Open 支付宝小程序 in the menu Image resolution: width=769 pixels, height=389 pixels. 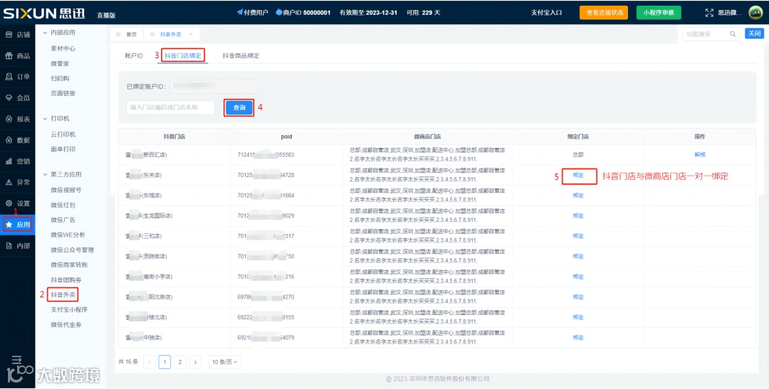[x=69, y=309]
